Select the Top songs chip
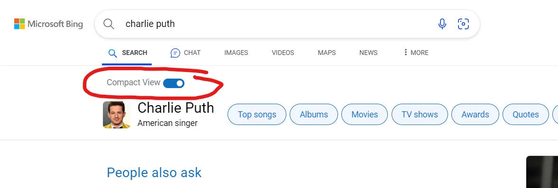 (257, 115)
